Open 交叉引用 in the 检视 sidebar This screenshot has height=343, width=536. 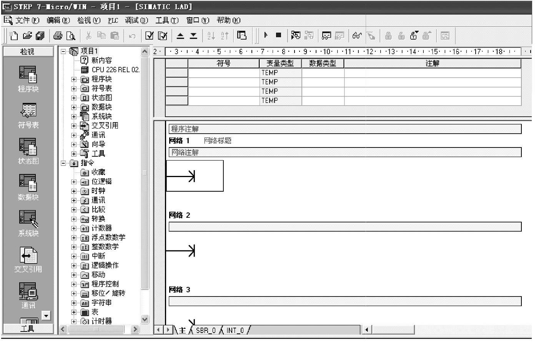click(28, 260)
